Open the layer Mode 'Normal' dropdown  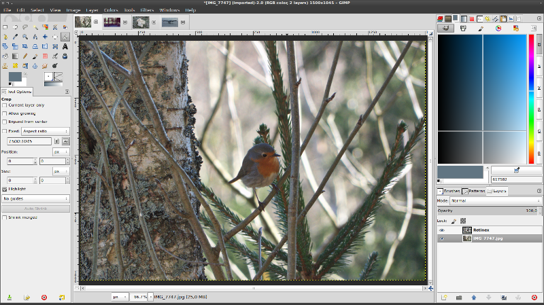point(496,200)
